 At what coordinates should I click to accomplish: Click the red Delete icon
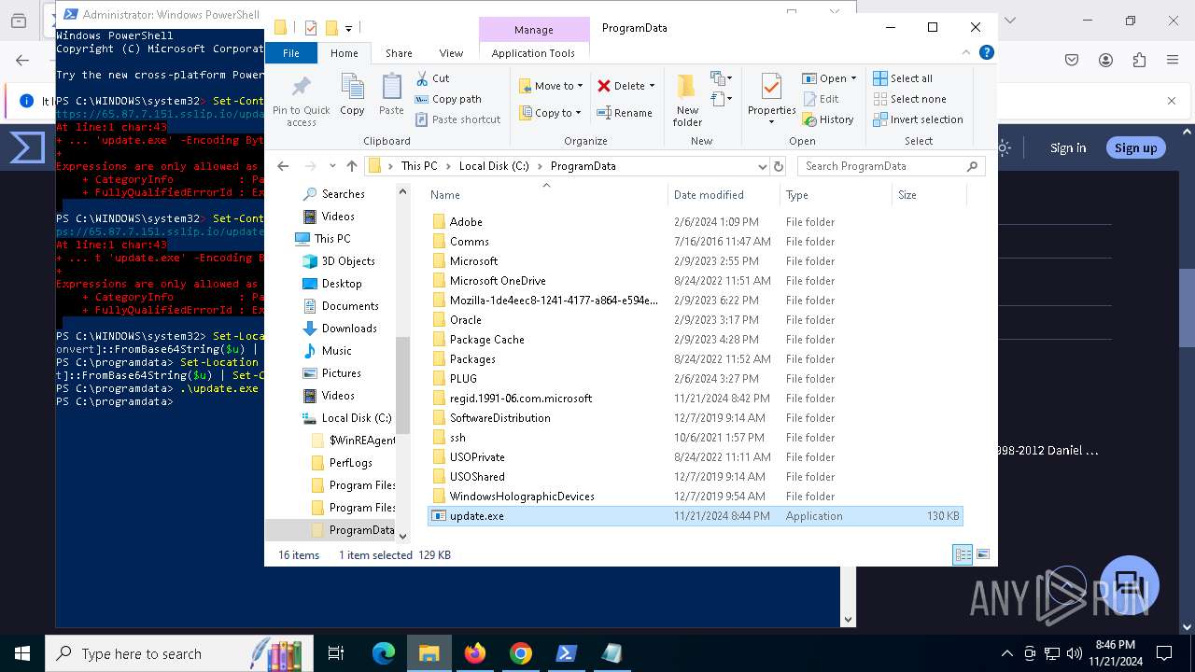604,86
